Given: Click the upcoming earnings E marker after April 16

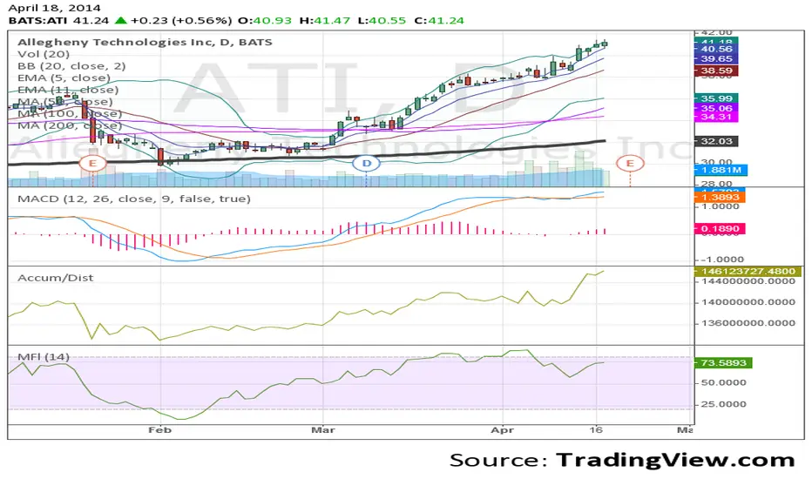Looking at the screenshot, I should tap(630, 164).
